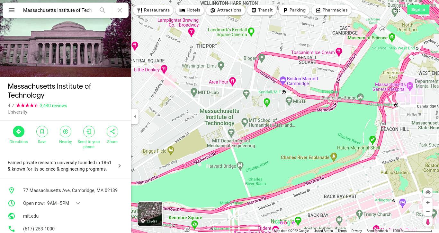Click the Hatch Memorial Shell marker

(372, 140)
